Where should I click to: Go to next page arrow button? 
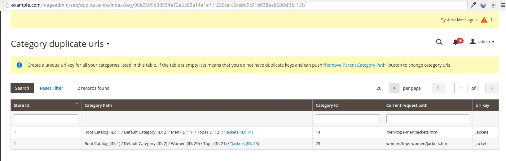492,88
